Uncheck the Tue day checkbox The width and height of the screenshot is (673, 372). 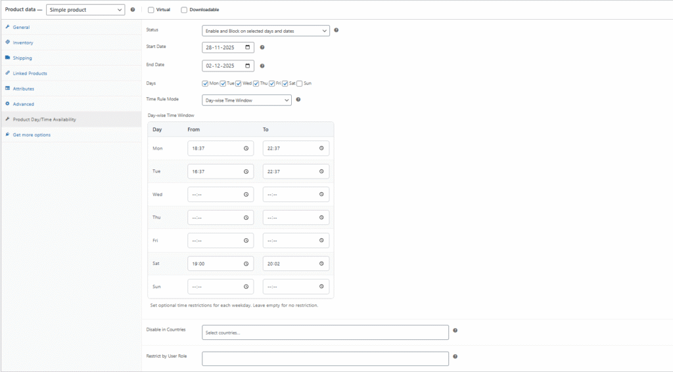click(x=223, y=83)
